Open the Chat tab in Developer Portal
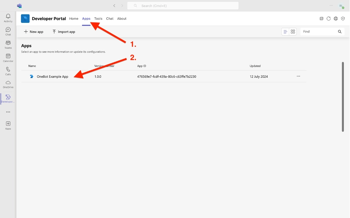The image size is (350, 218). pos(110,19)
